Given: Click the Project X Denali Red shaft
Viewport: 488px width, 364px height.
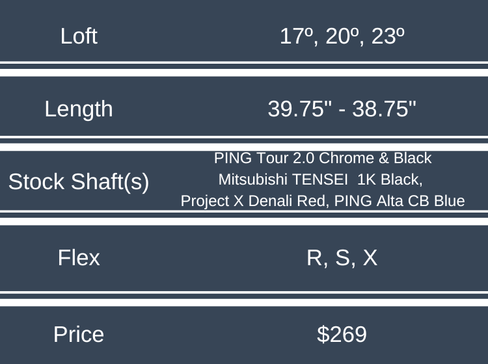Looking at the screenshot, I should coord(254,201).
